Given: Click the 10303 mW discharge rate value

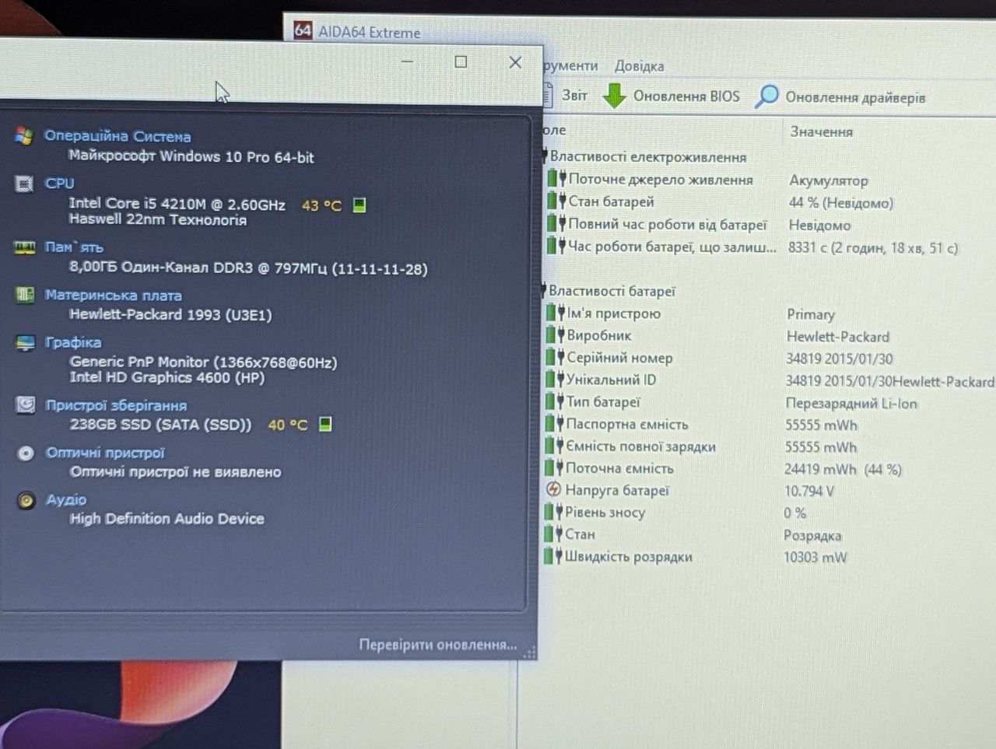Looking at the screenshot, I should (815, 558).
